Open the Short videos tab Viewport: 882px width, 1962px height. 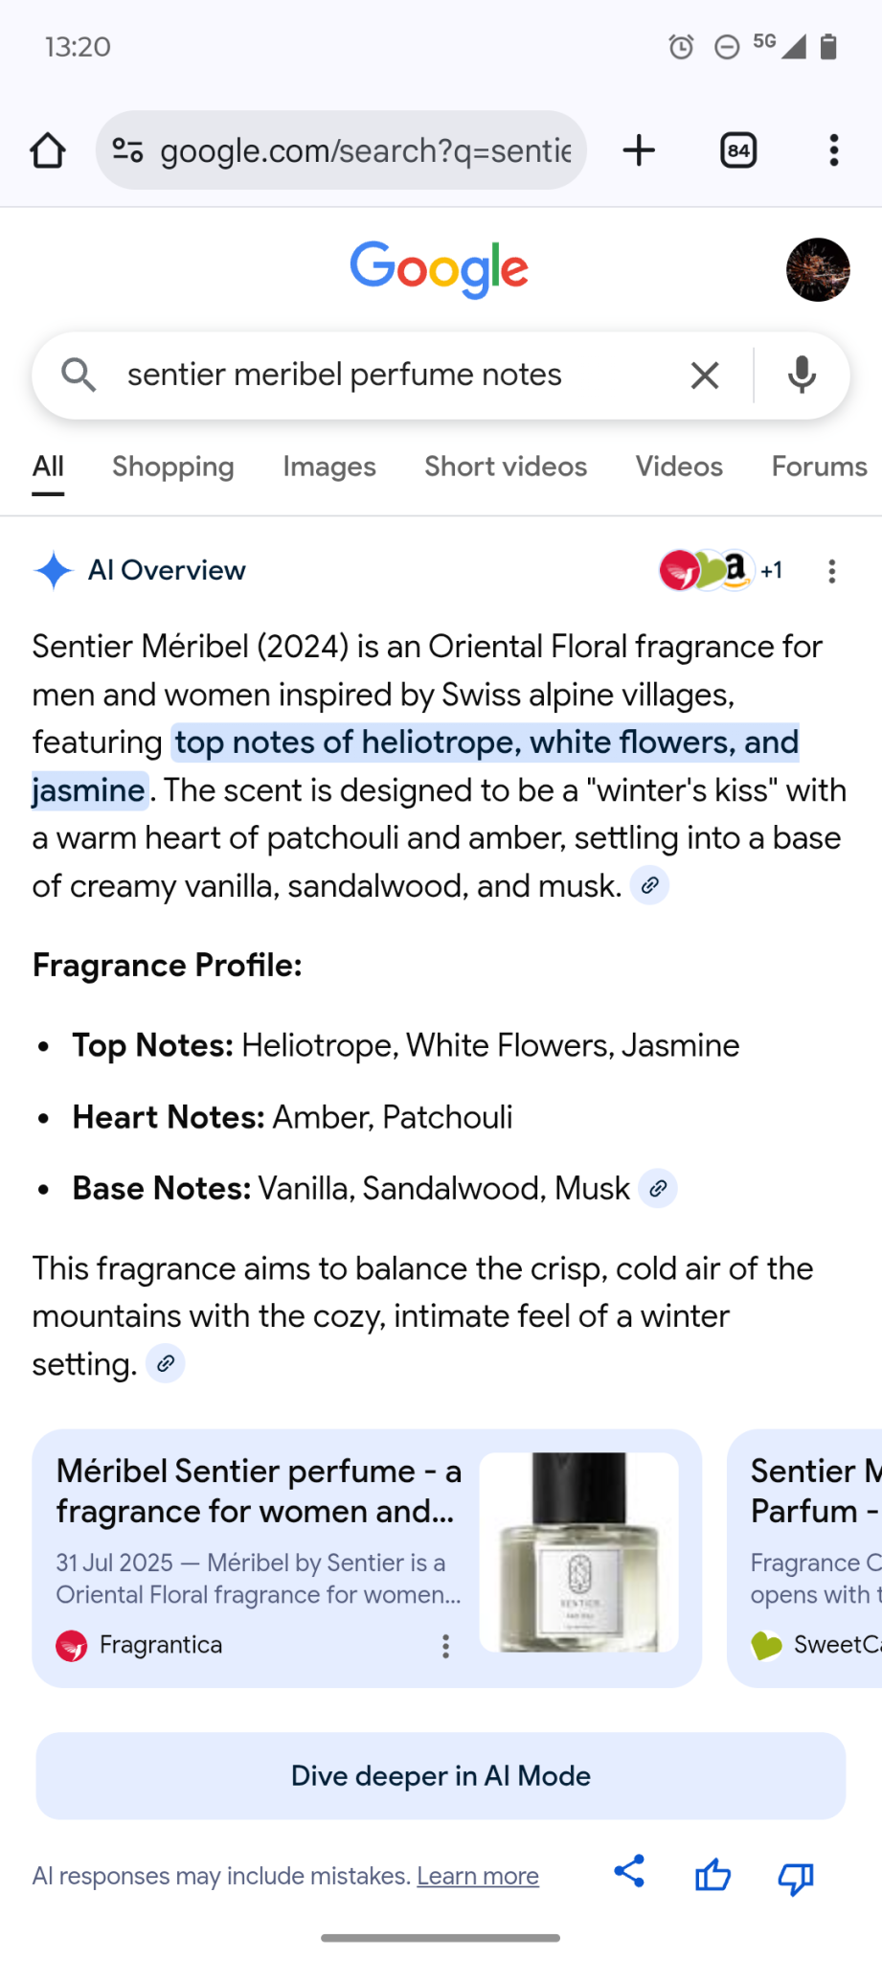[x=506, y=467]
